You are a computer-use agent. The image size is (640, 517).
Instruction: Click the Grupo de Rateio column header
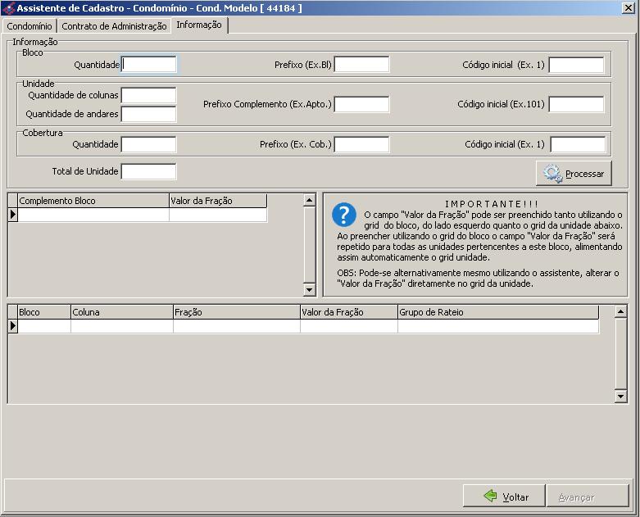(x=497, y=312)
